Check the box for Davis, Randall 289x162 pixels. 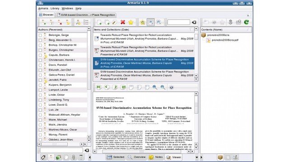pyautogui.click(x=40, y=65)
